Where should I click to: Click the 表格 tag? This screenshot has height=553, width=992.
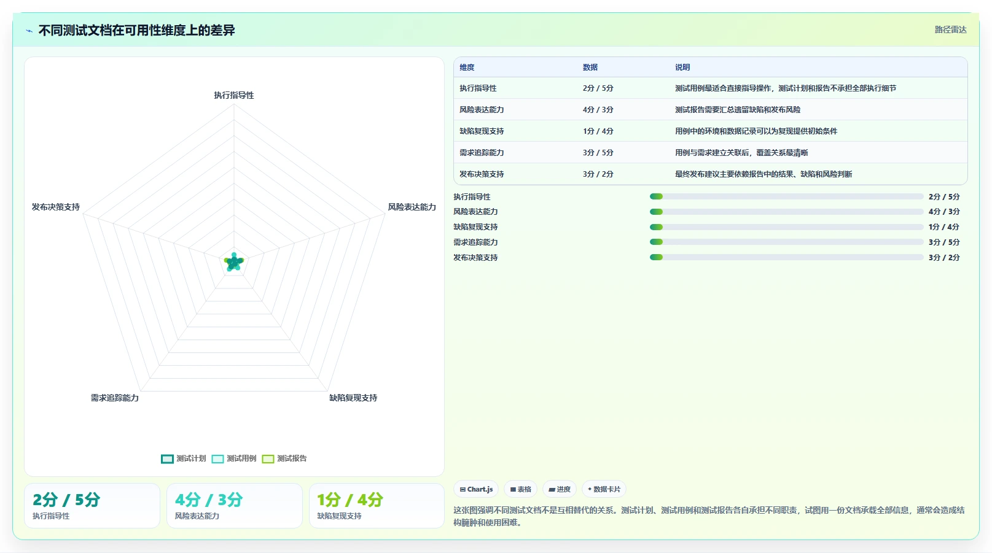coord(520,489)
